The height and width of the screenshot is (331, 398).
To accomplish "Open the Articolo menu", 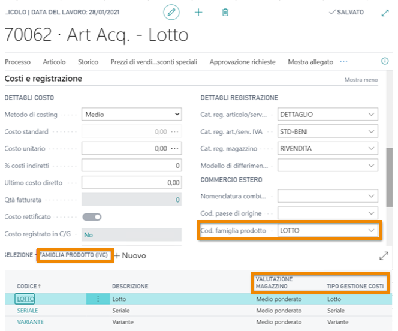I will (x=54, y=62).
